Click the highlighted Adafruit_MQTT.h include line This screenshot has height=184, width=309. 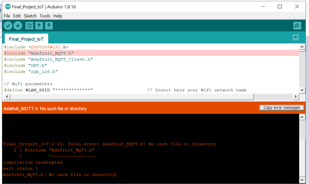tap(151, 53)
